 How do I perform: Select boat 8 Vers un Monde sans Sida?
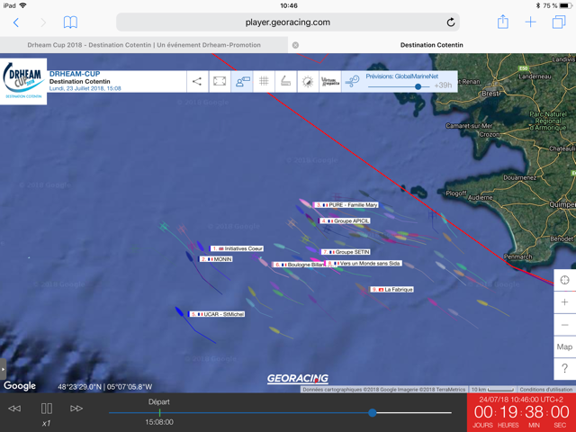point(364,264)
